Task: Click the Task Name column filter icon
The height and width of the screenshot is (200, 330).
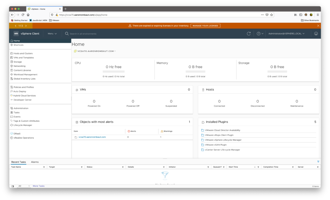Action: 44,167
